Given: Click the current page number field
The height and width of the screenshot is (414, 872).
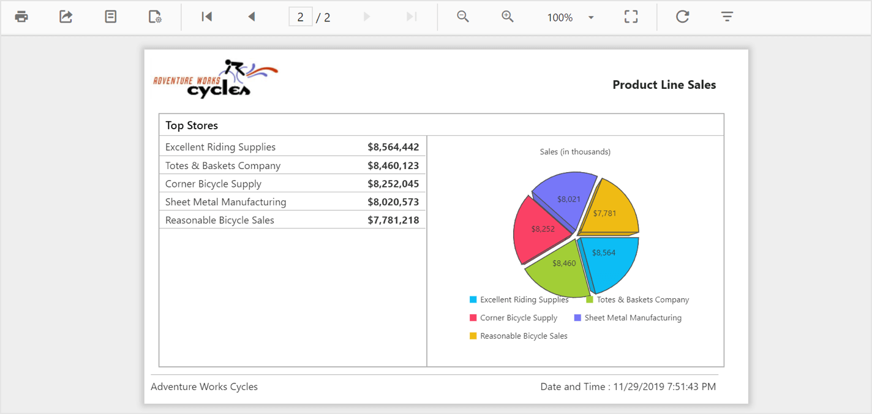Looking at the screenshot, I should tap(301, 17).
